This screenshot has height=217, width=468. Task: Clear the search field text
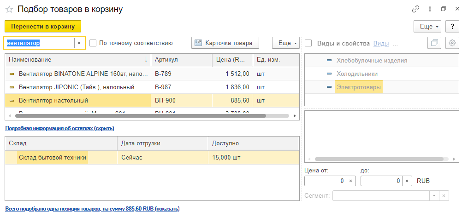tap(79, 43)
